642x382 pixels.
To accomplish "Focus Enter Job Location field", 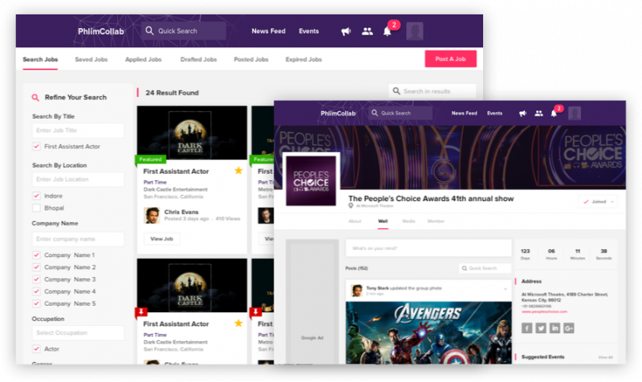I will pyautogui.click(x=78, y=179).
